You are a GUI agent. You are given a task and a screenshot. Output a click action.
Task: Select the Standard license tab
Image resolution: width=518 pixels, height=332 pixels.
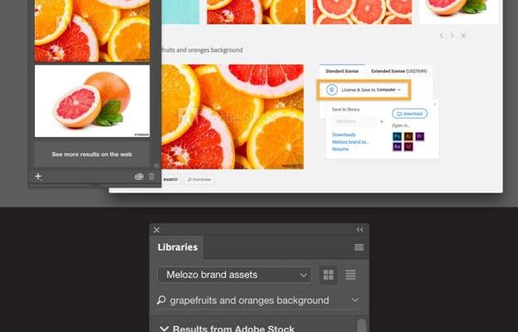(342, 71)
